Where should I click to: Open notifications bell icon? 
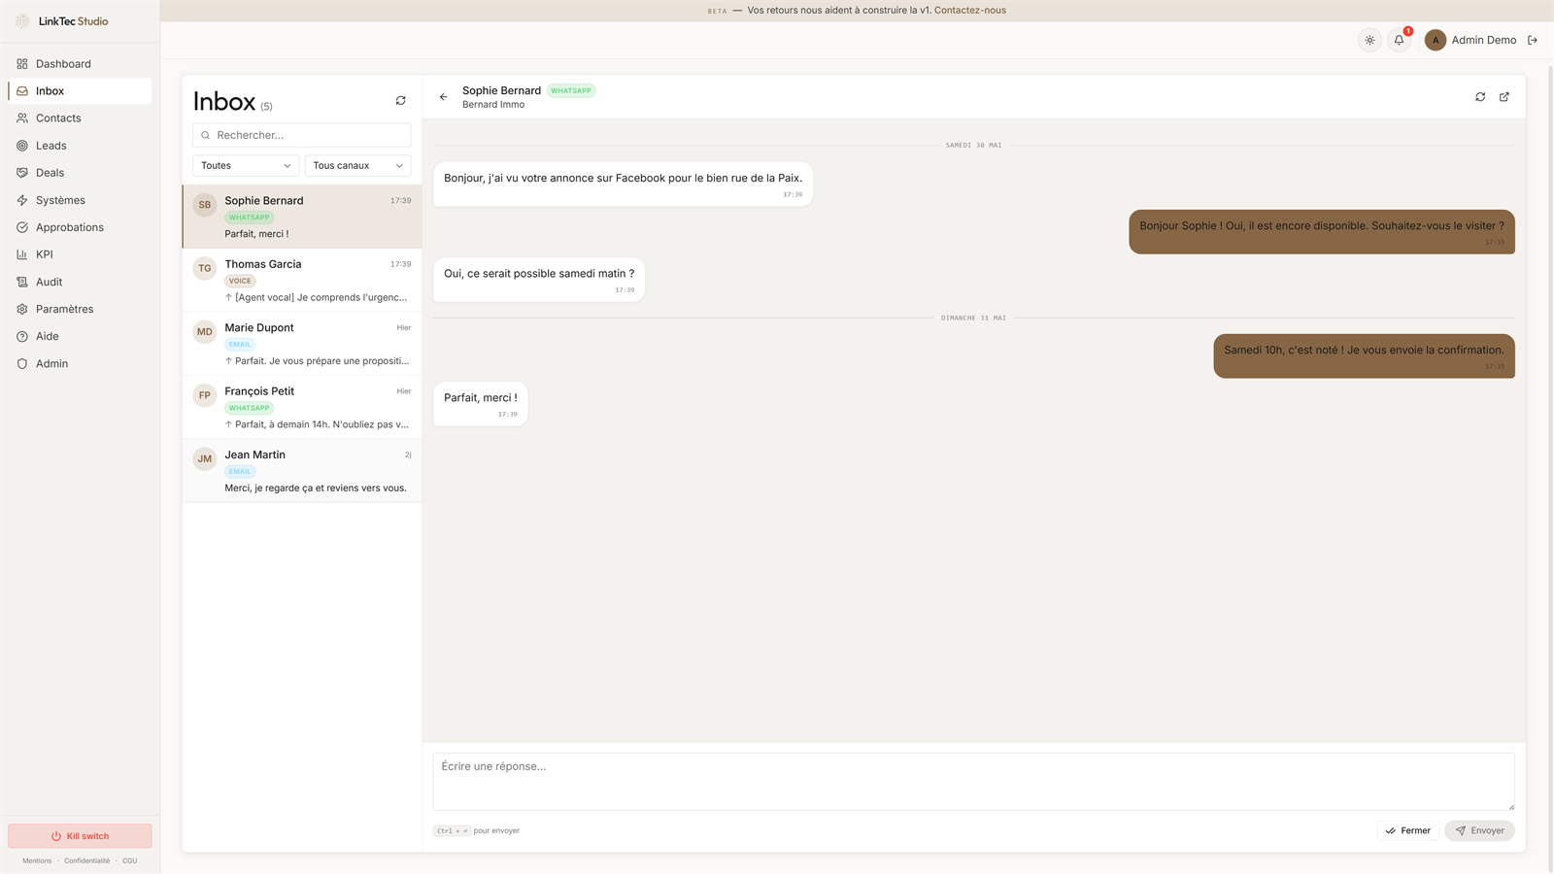point(1399,40)
